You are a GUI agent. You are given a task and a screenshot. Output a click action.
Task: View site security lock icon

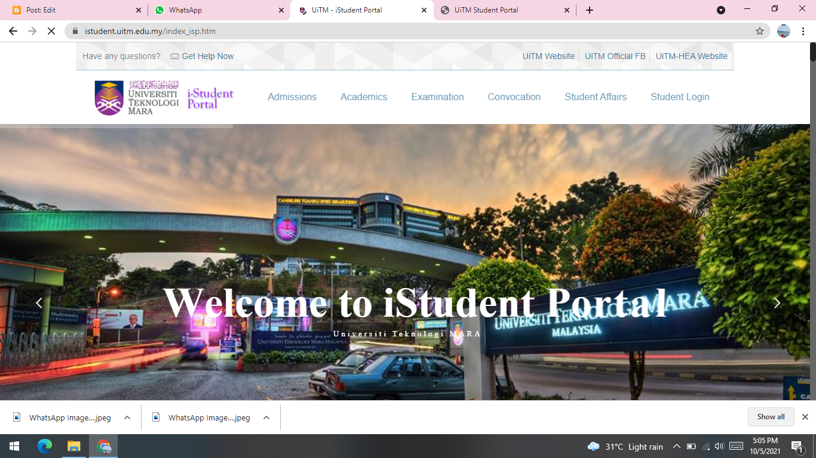pos(75,31)
